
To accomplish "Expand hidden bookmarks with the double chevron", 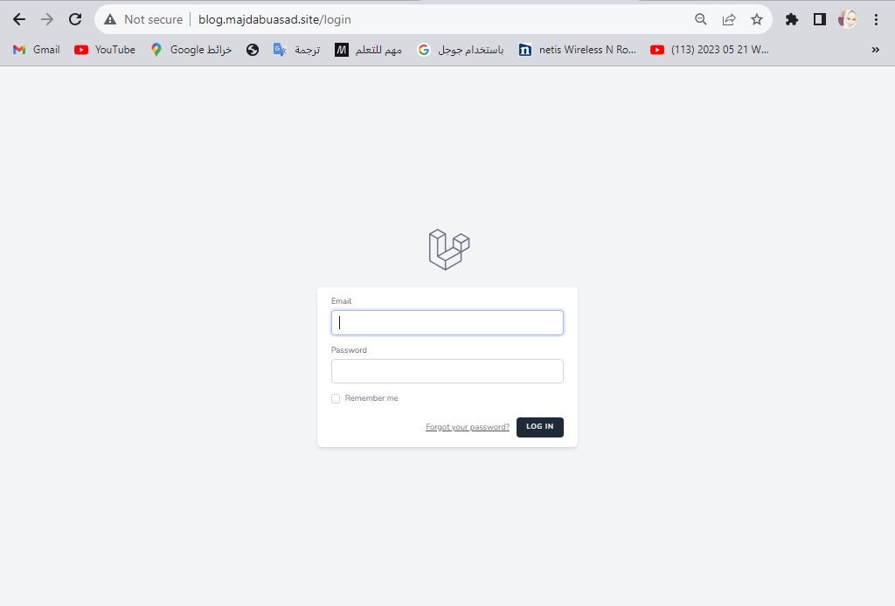I will pyautogui.click(x=875, y=50).
